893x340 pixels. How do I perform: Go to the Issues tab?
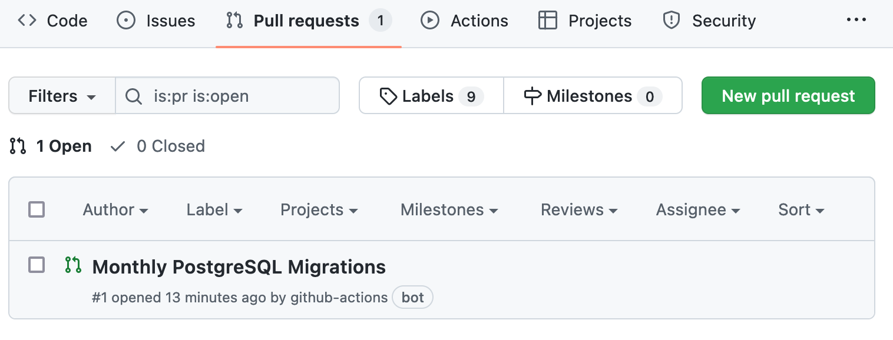point(156,21)
